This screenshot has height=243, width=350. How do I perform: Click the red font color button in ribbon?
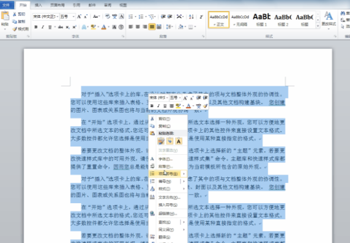coord(103,27)
